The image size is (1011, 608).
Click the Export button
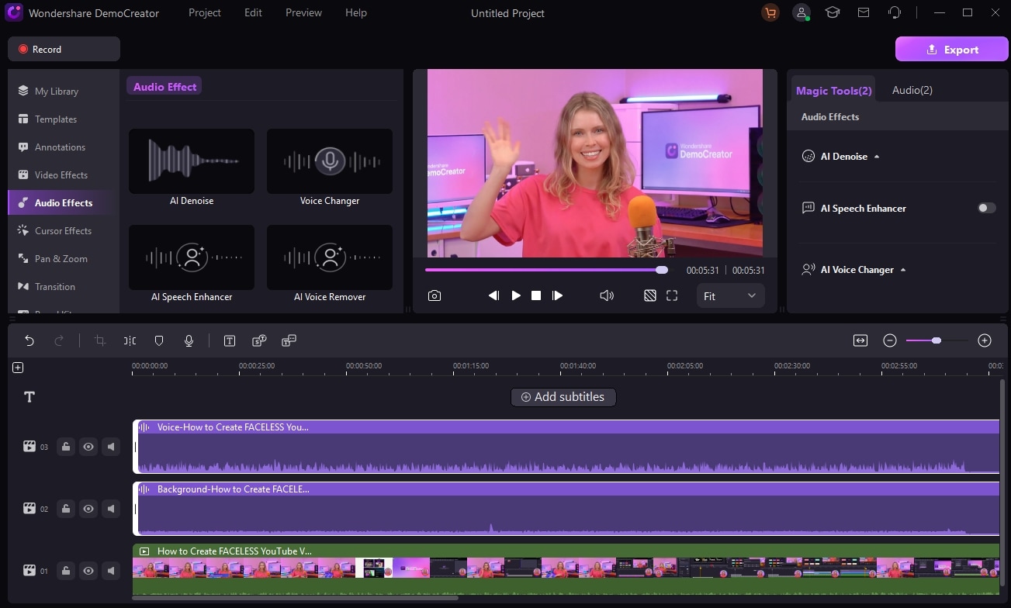[x=952, y=49]
